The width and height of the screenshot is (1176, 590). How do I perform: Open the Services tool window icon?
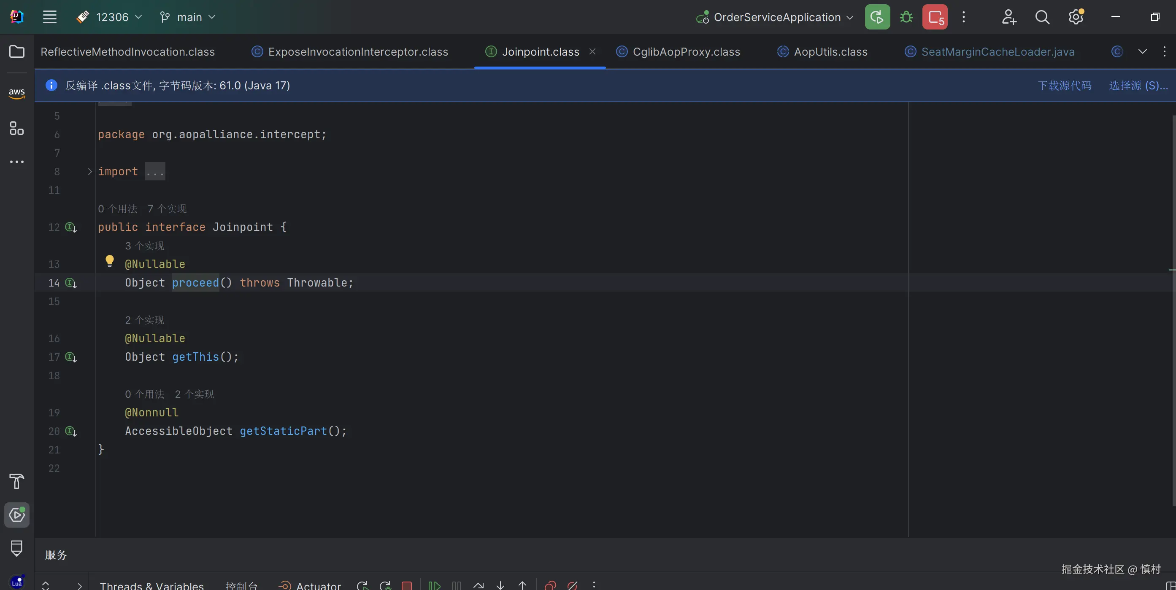tap(17, 515)
